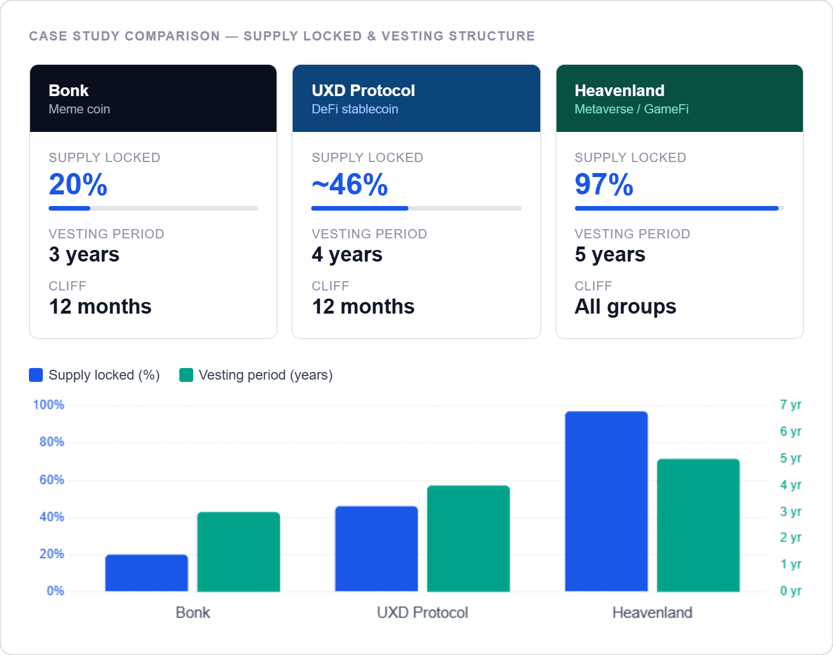Click the '5 years' vesting value
Viewport: 833px width, 655px height.
pyautogui.click(x=610, y=255)
